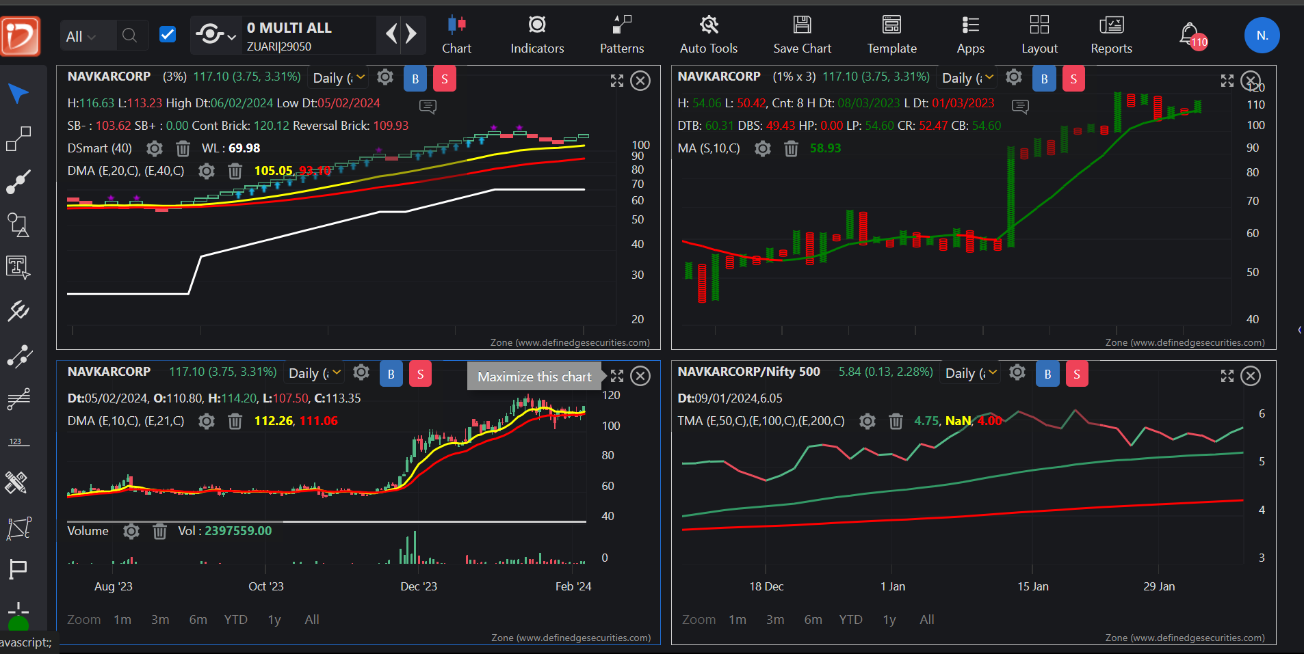Open comment note icon on Renko chart
The width and height of the screenshot is (1304, 654).
point(428,107)
